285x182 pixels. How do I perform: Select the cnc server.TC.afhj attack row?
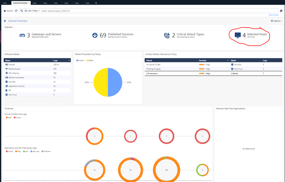[x=213, y=65]
